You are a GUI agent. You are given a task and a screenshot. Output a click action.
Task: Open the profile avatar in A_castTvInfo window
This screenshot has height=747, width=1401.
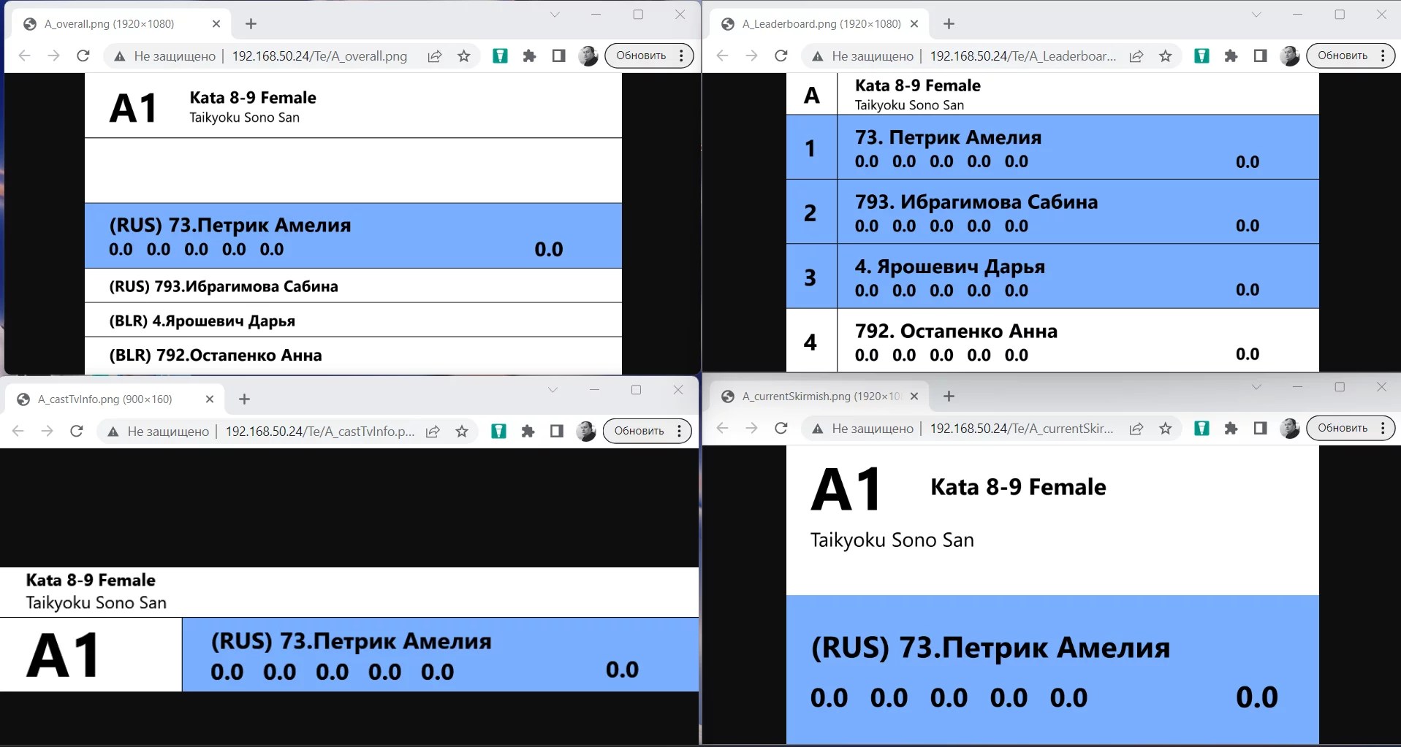click(x=586, y=431)
